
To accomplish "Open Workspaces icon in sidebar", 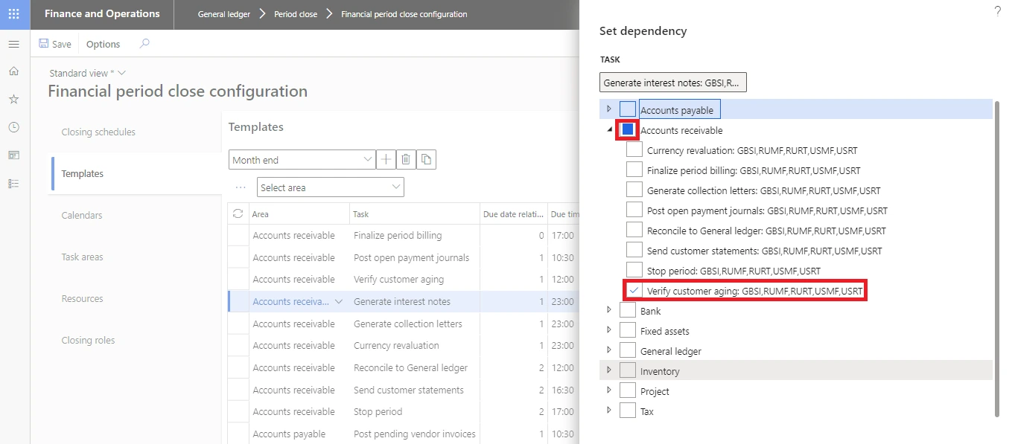I will click(13, 155).
